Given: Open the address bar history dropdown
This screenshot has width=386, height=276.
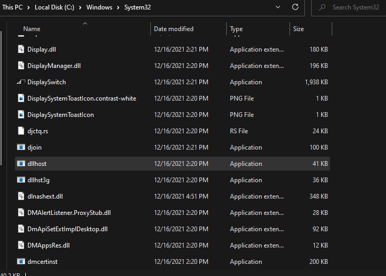Looking at the screenshot, I should click(278, 7).
